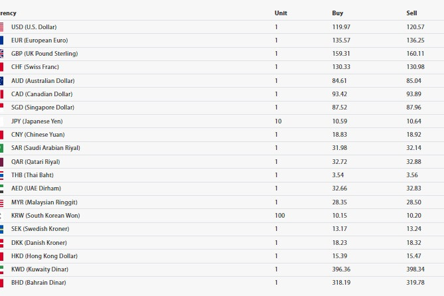Click the BHD sell rate 319.78
Screen dimensions: 444x296
(x=415, y=283)
